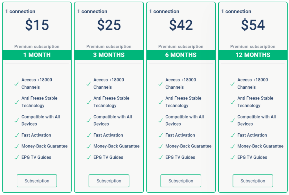Click the $25 price heading
This screenshot has height=195, width=289.
click(x=109, y=25)
